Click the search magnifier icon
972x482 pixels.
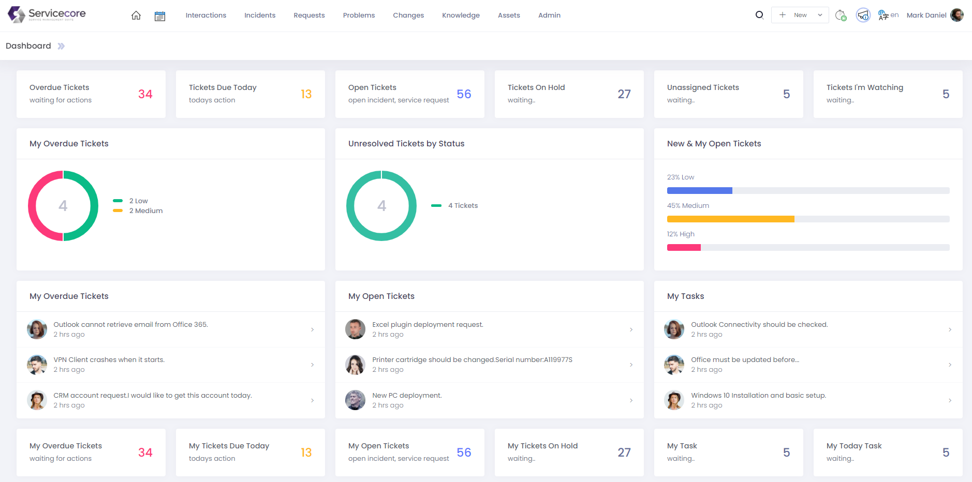click(x=759, y=15)
